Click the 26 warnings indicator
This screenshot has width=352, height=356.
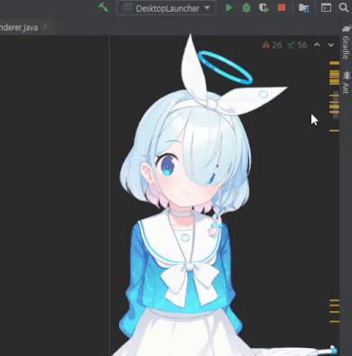[x=272, y=45]
